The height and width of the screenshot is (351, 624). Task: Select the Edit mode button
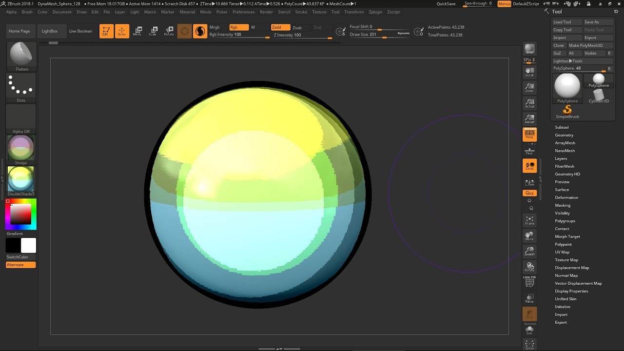pos(106,31)
